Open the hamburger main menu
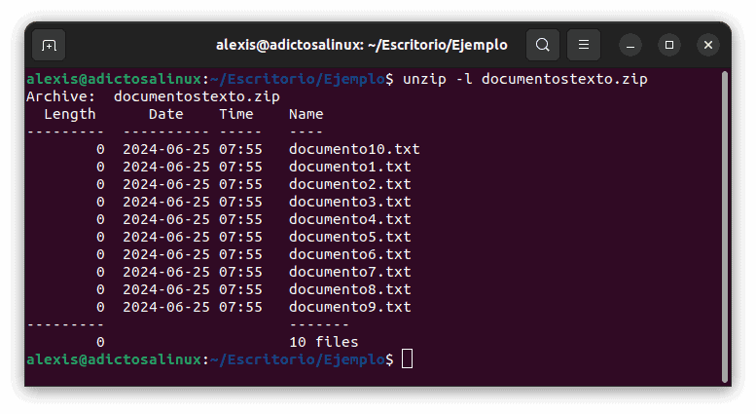The image size is (756, 414). tap(583, 45)
